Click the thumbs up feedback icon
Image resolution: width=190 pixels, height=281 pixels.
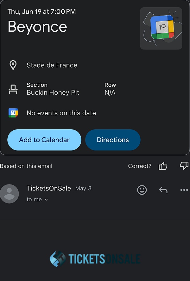[163, 166]
